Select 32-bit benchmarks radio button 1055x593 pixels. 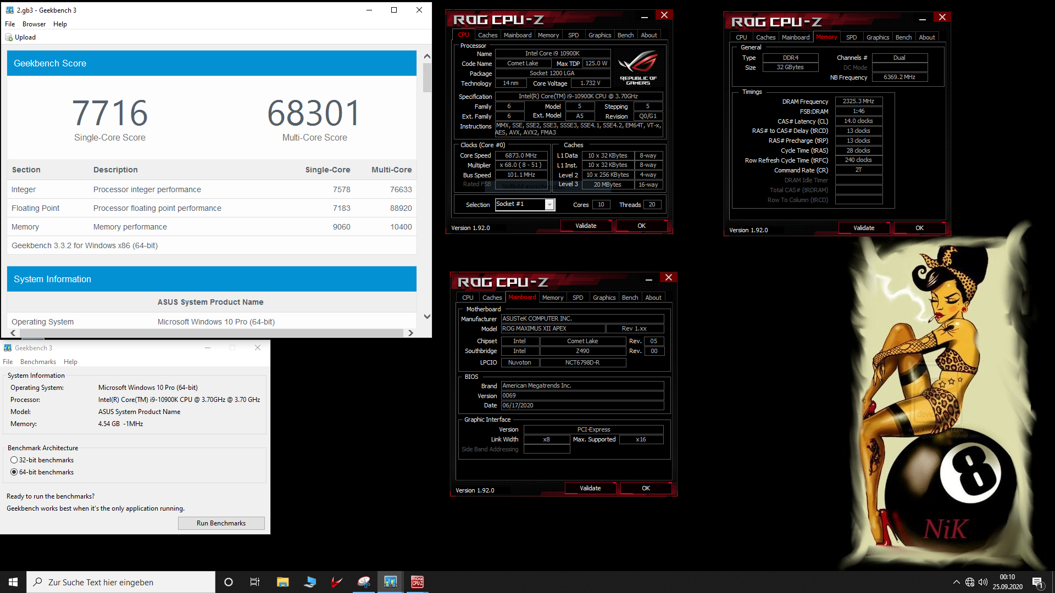tap(14, 460)
